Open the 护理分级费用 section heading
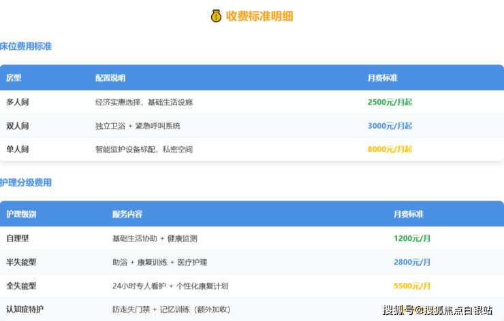 26,182
